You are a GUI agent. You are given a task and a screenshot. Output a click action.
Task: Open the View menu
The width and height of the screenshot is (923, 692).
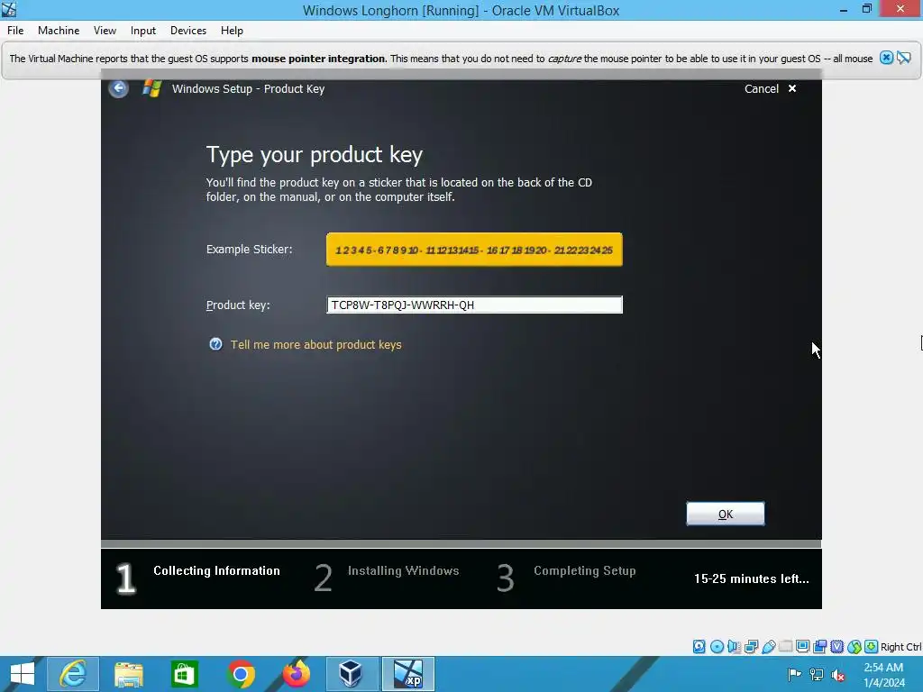105,31
